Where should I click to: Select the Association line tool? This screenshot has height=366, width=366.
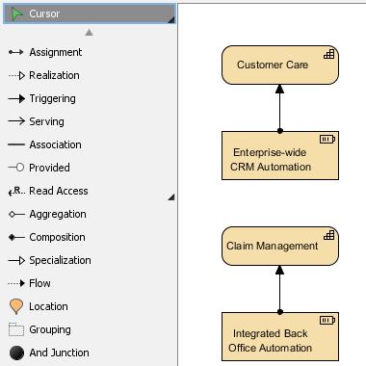click(89, 144)
